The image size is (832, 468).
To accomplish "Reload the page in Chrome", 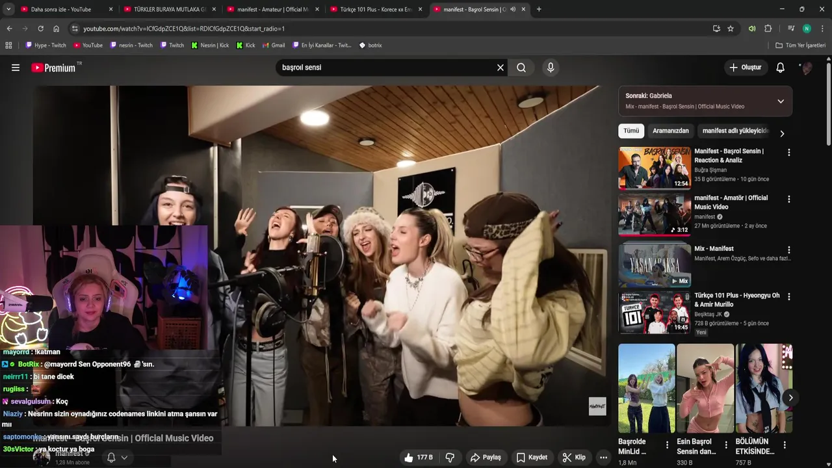I will pyautogui.click(x=40, y=29).
